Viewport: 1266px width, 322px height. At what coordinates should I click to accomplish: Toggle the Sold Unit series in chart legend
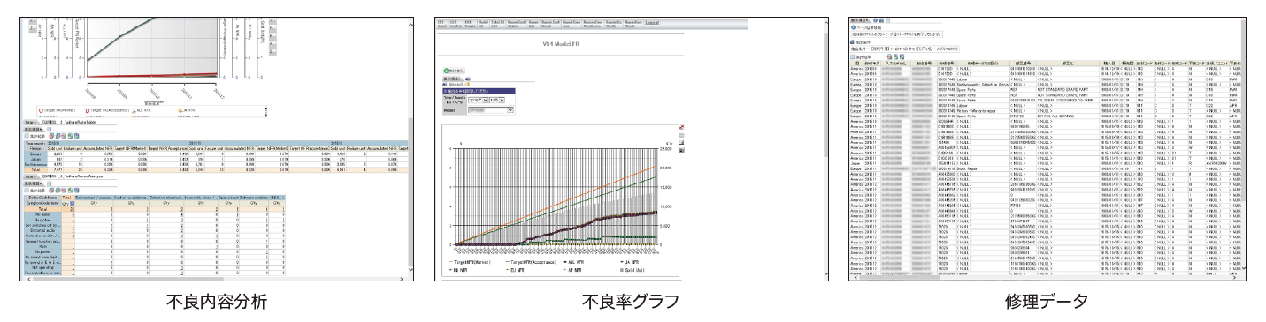(633, 270)
